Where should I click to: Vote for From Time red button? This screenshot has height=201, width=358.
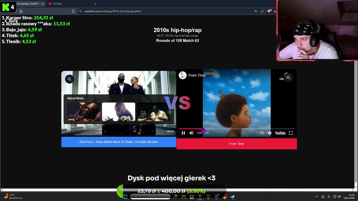click(237, 144)
